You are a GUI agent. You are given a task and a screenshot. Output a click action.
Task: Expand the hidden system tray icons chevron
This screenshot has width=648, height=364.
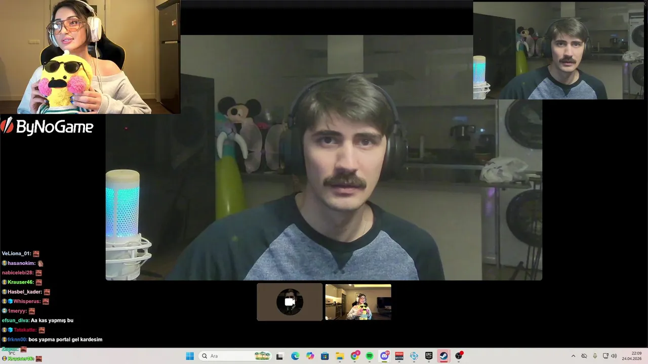pos(573,356)
